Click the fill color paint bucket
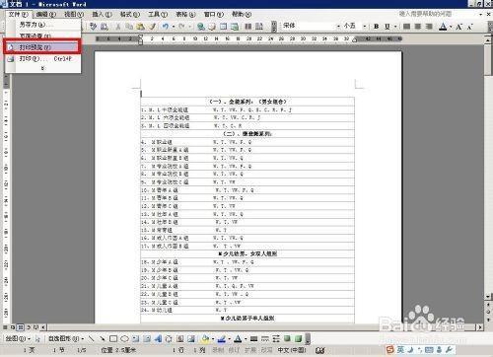The height and width of the screenshot is (357, 493). [x=205, y=338]
